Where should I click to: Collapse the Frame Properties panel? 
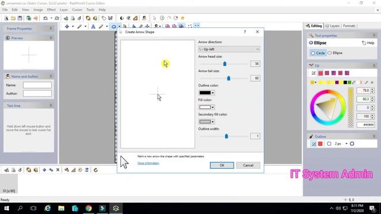point(51,29)
